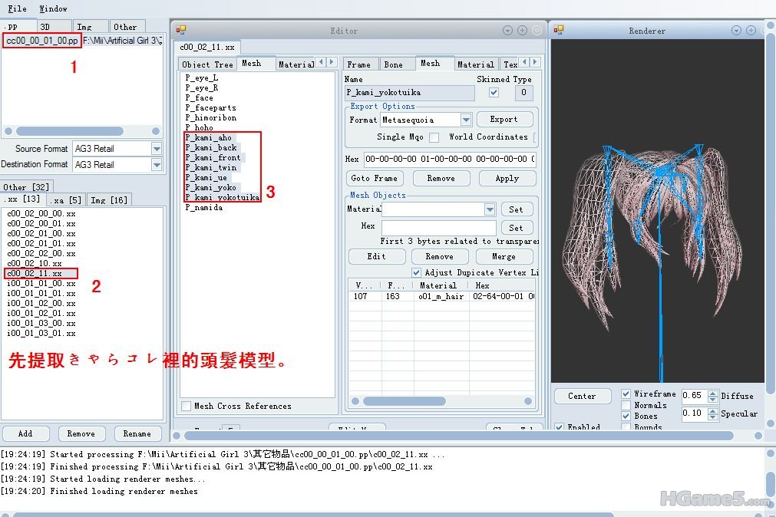Screen dimensions: 776x517
Task: Open the export Format Metasequoia dropdown
Action: (466, 120)
